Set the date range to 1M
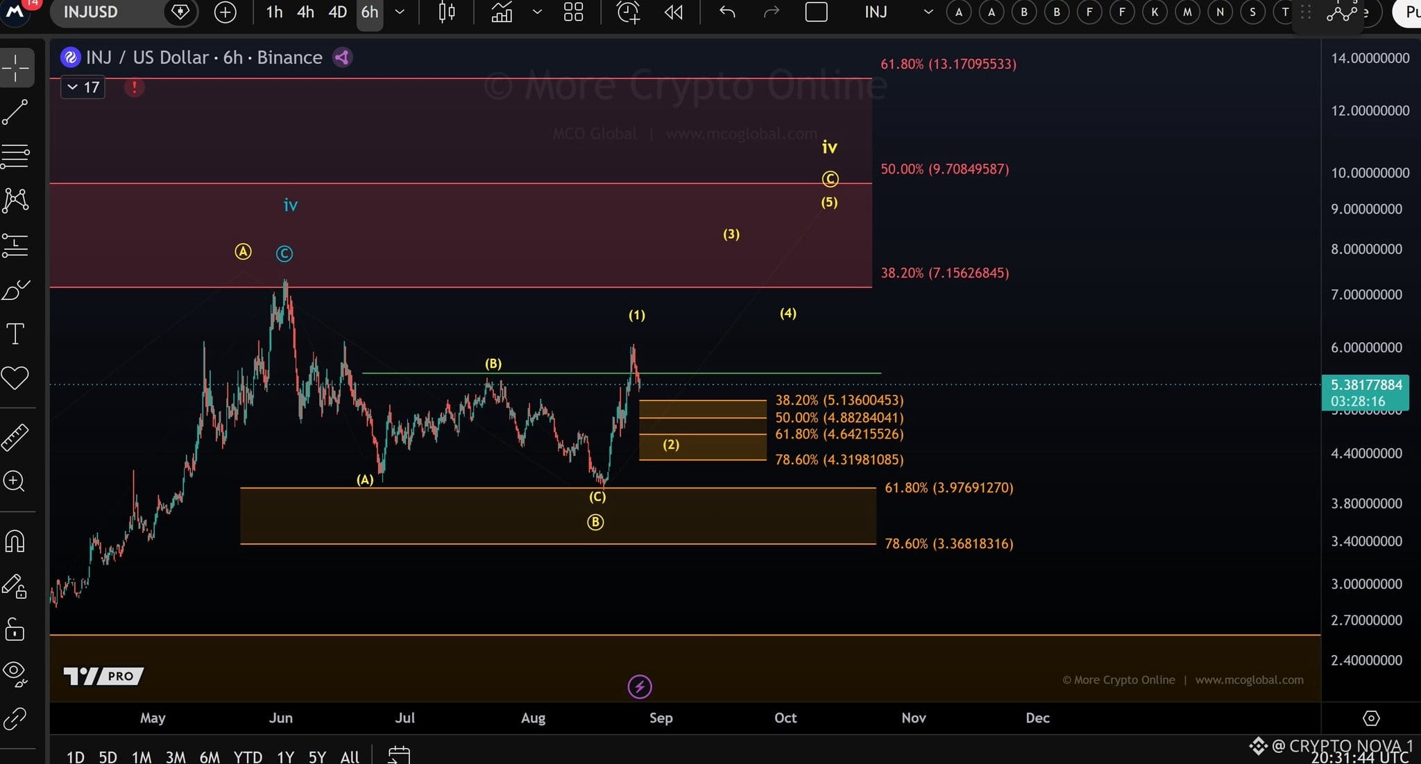 (x=142, y=756)
